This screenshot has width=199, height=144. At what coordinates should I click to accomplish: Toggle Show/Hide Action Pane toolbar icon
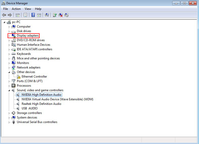39,15
